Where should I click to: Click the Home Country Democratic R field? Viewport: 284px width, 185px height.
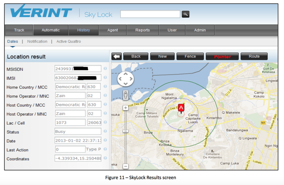(70, 87)
